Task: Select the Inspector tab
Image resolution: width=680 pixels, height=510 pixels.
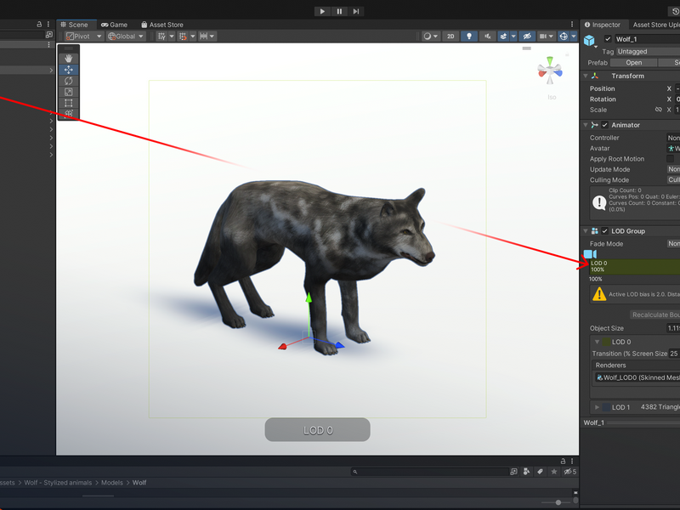Action: click(603, 25)
